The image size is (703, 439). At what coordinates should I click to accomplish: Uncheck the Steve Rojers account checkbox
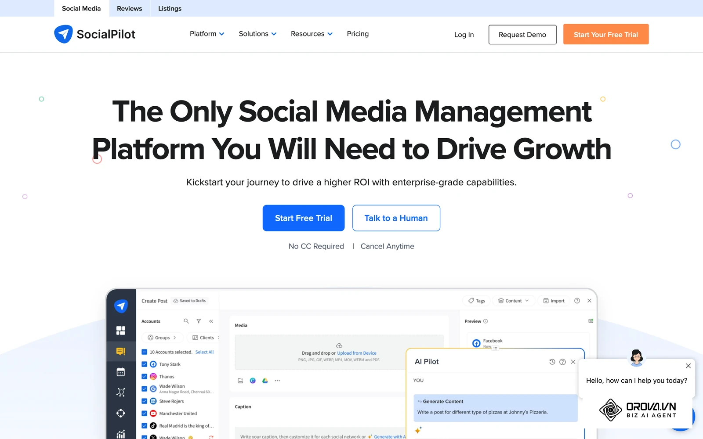click(144, 401)
